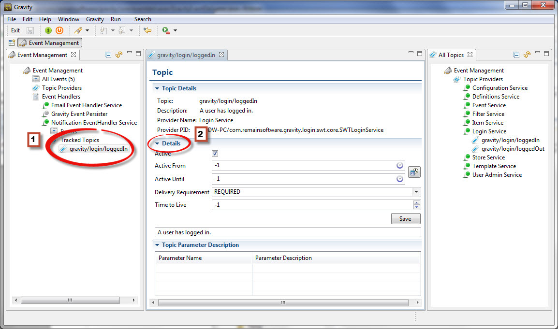The height and width of the screenshot is (329, 558).
Task: Select gravity/login/loggedOut in All Topics tree
Action: (x=513, y=149)
